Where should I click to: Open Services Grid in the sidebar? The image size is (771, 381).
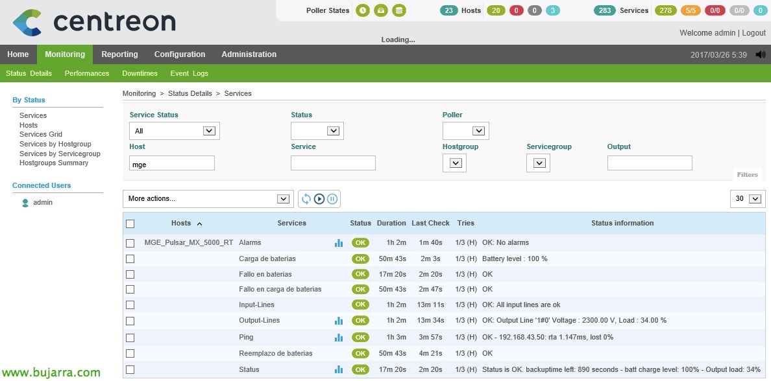pos(41,134)
